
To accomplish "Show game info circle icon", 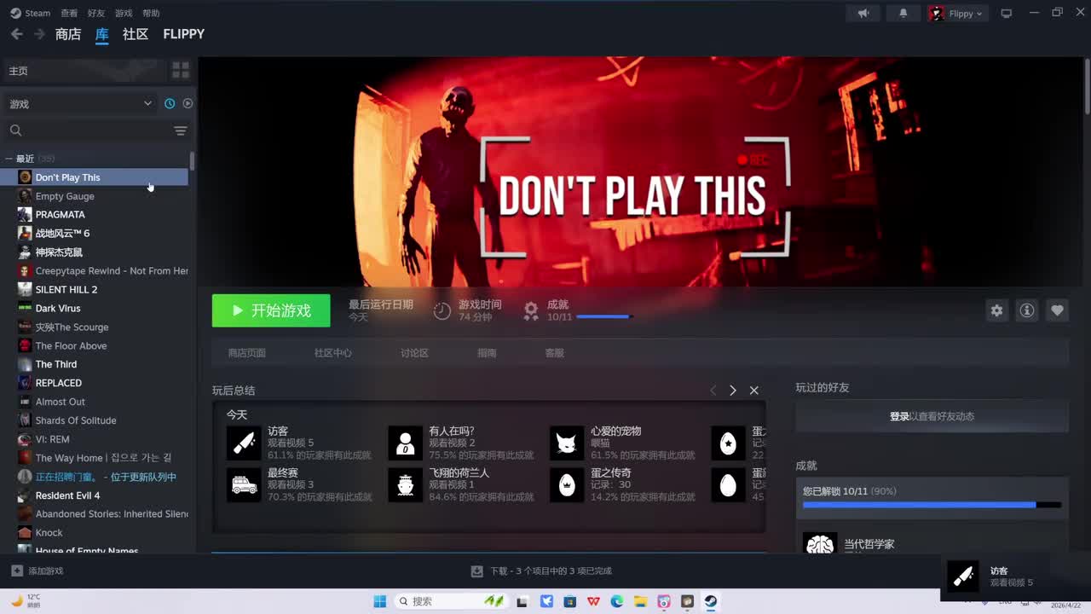I will [1027, 310].
